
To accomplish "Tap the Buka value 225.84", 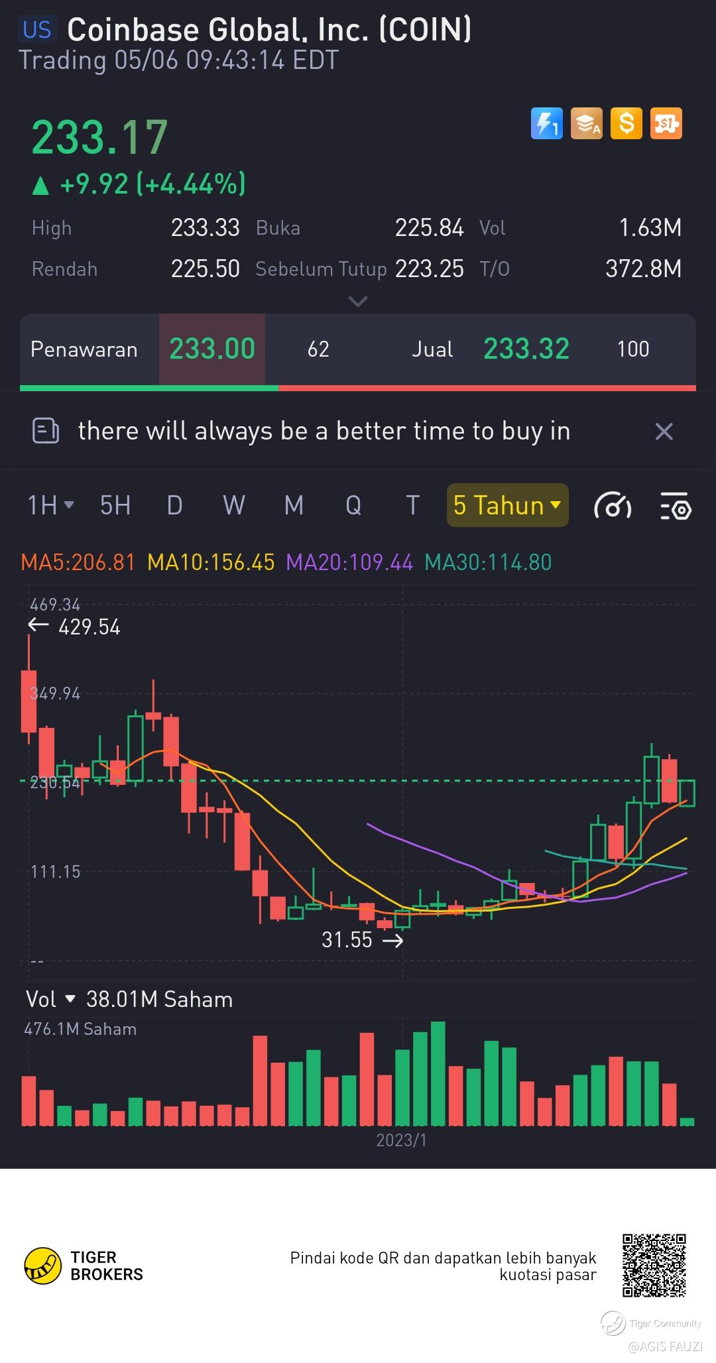I will [x=430, y=227].
